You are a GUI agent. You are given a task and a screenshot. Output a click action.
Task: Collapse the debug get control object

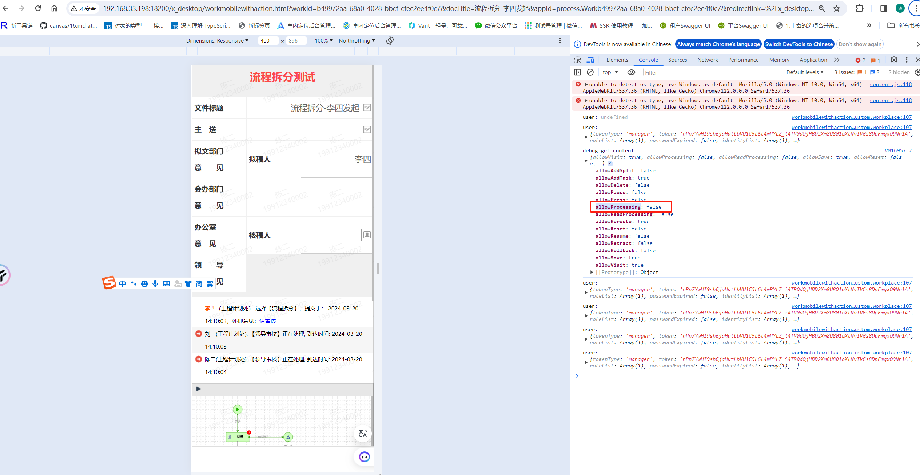pos(586,161)
